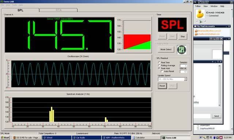Click the chat message input field

(202, 116)
